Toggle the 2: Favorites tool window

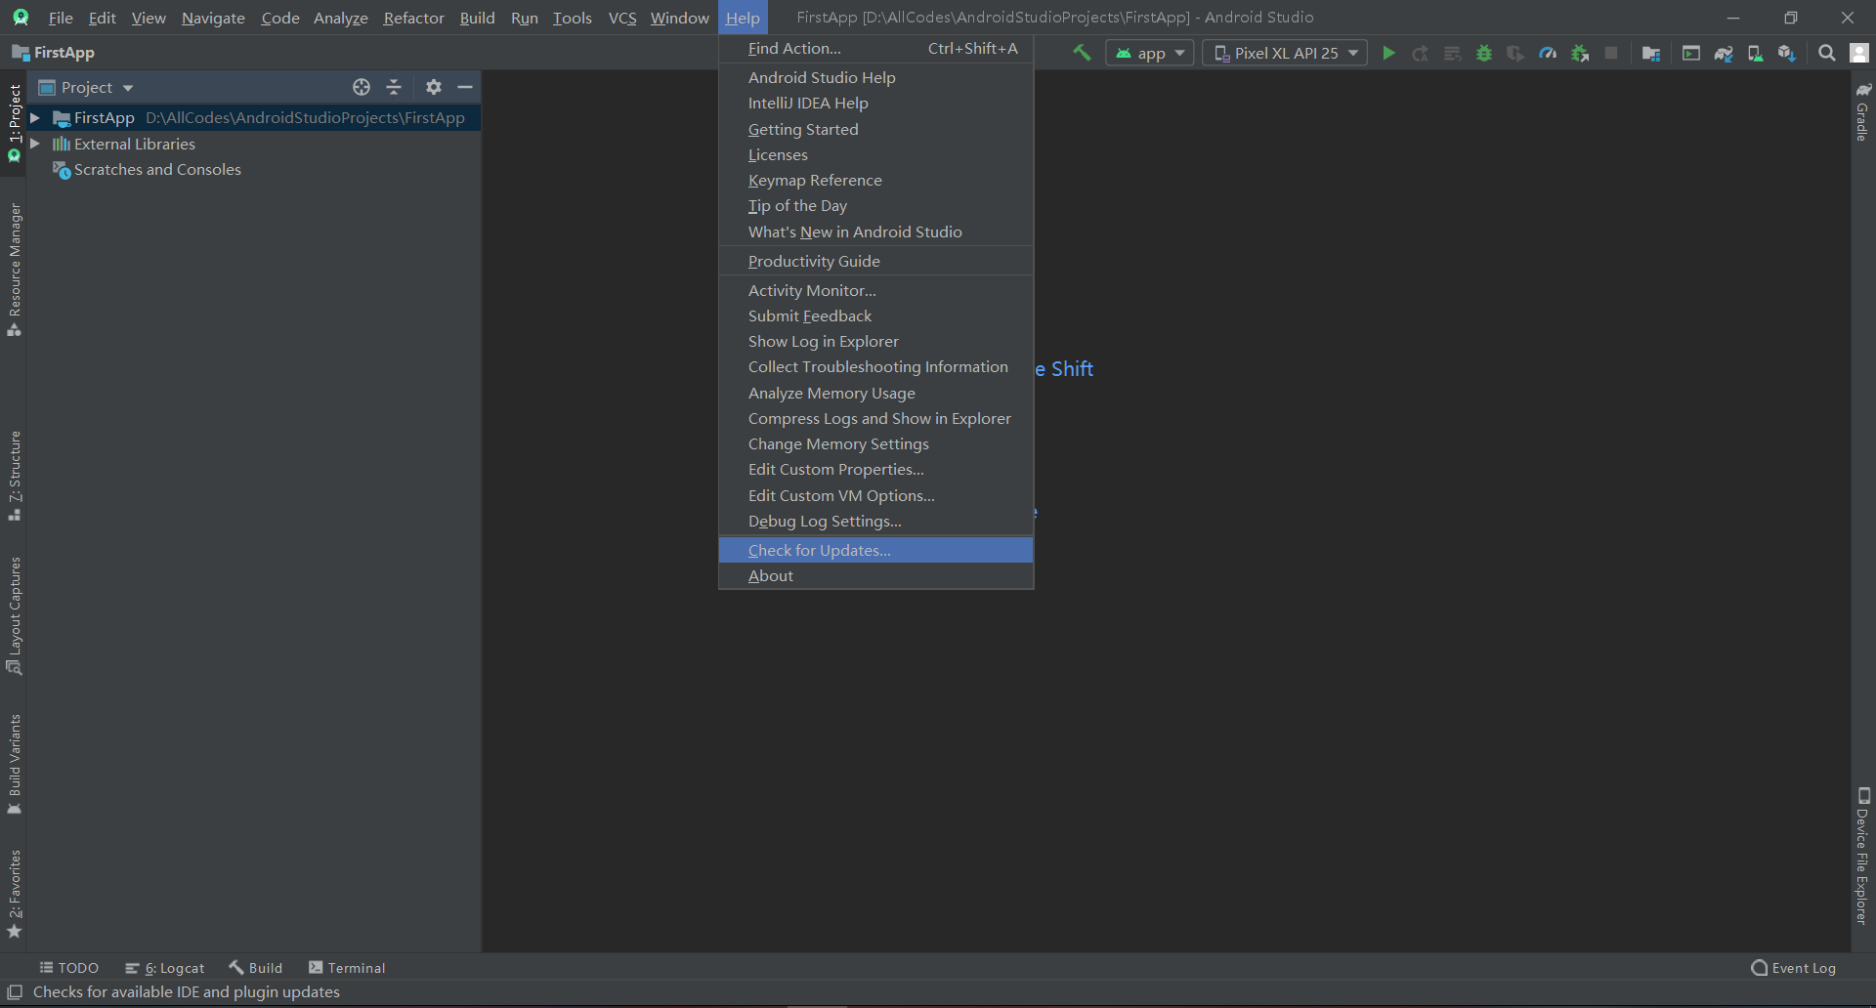(14, 893)
